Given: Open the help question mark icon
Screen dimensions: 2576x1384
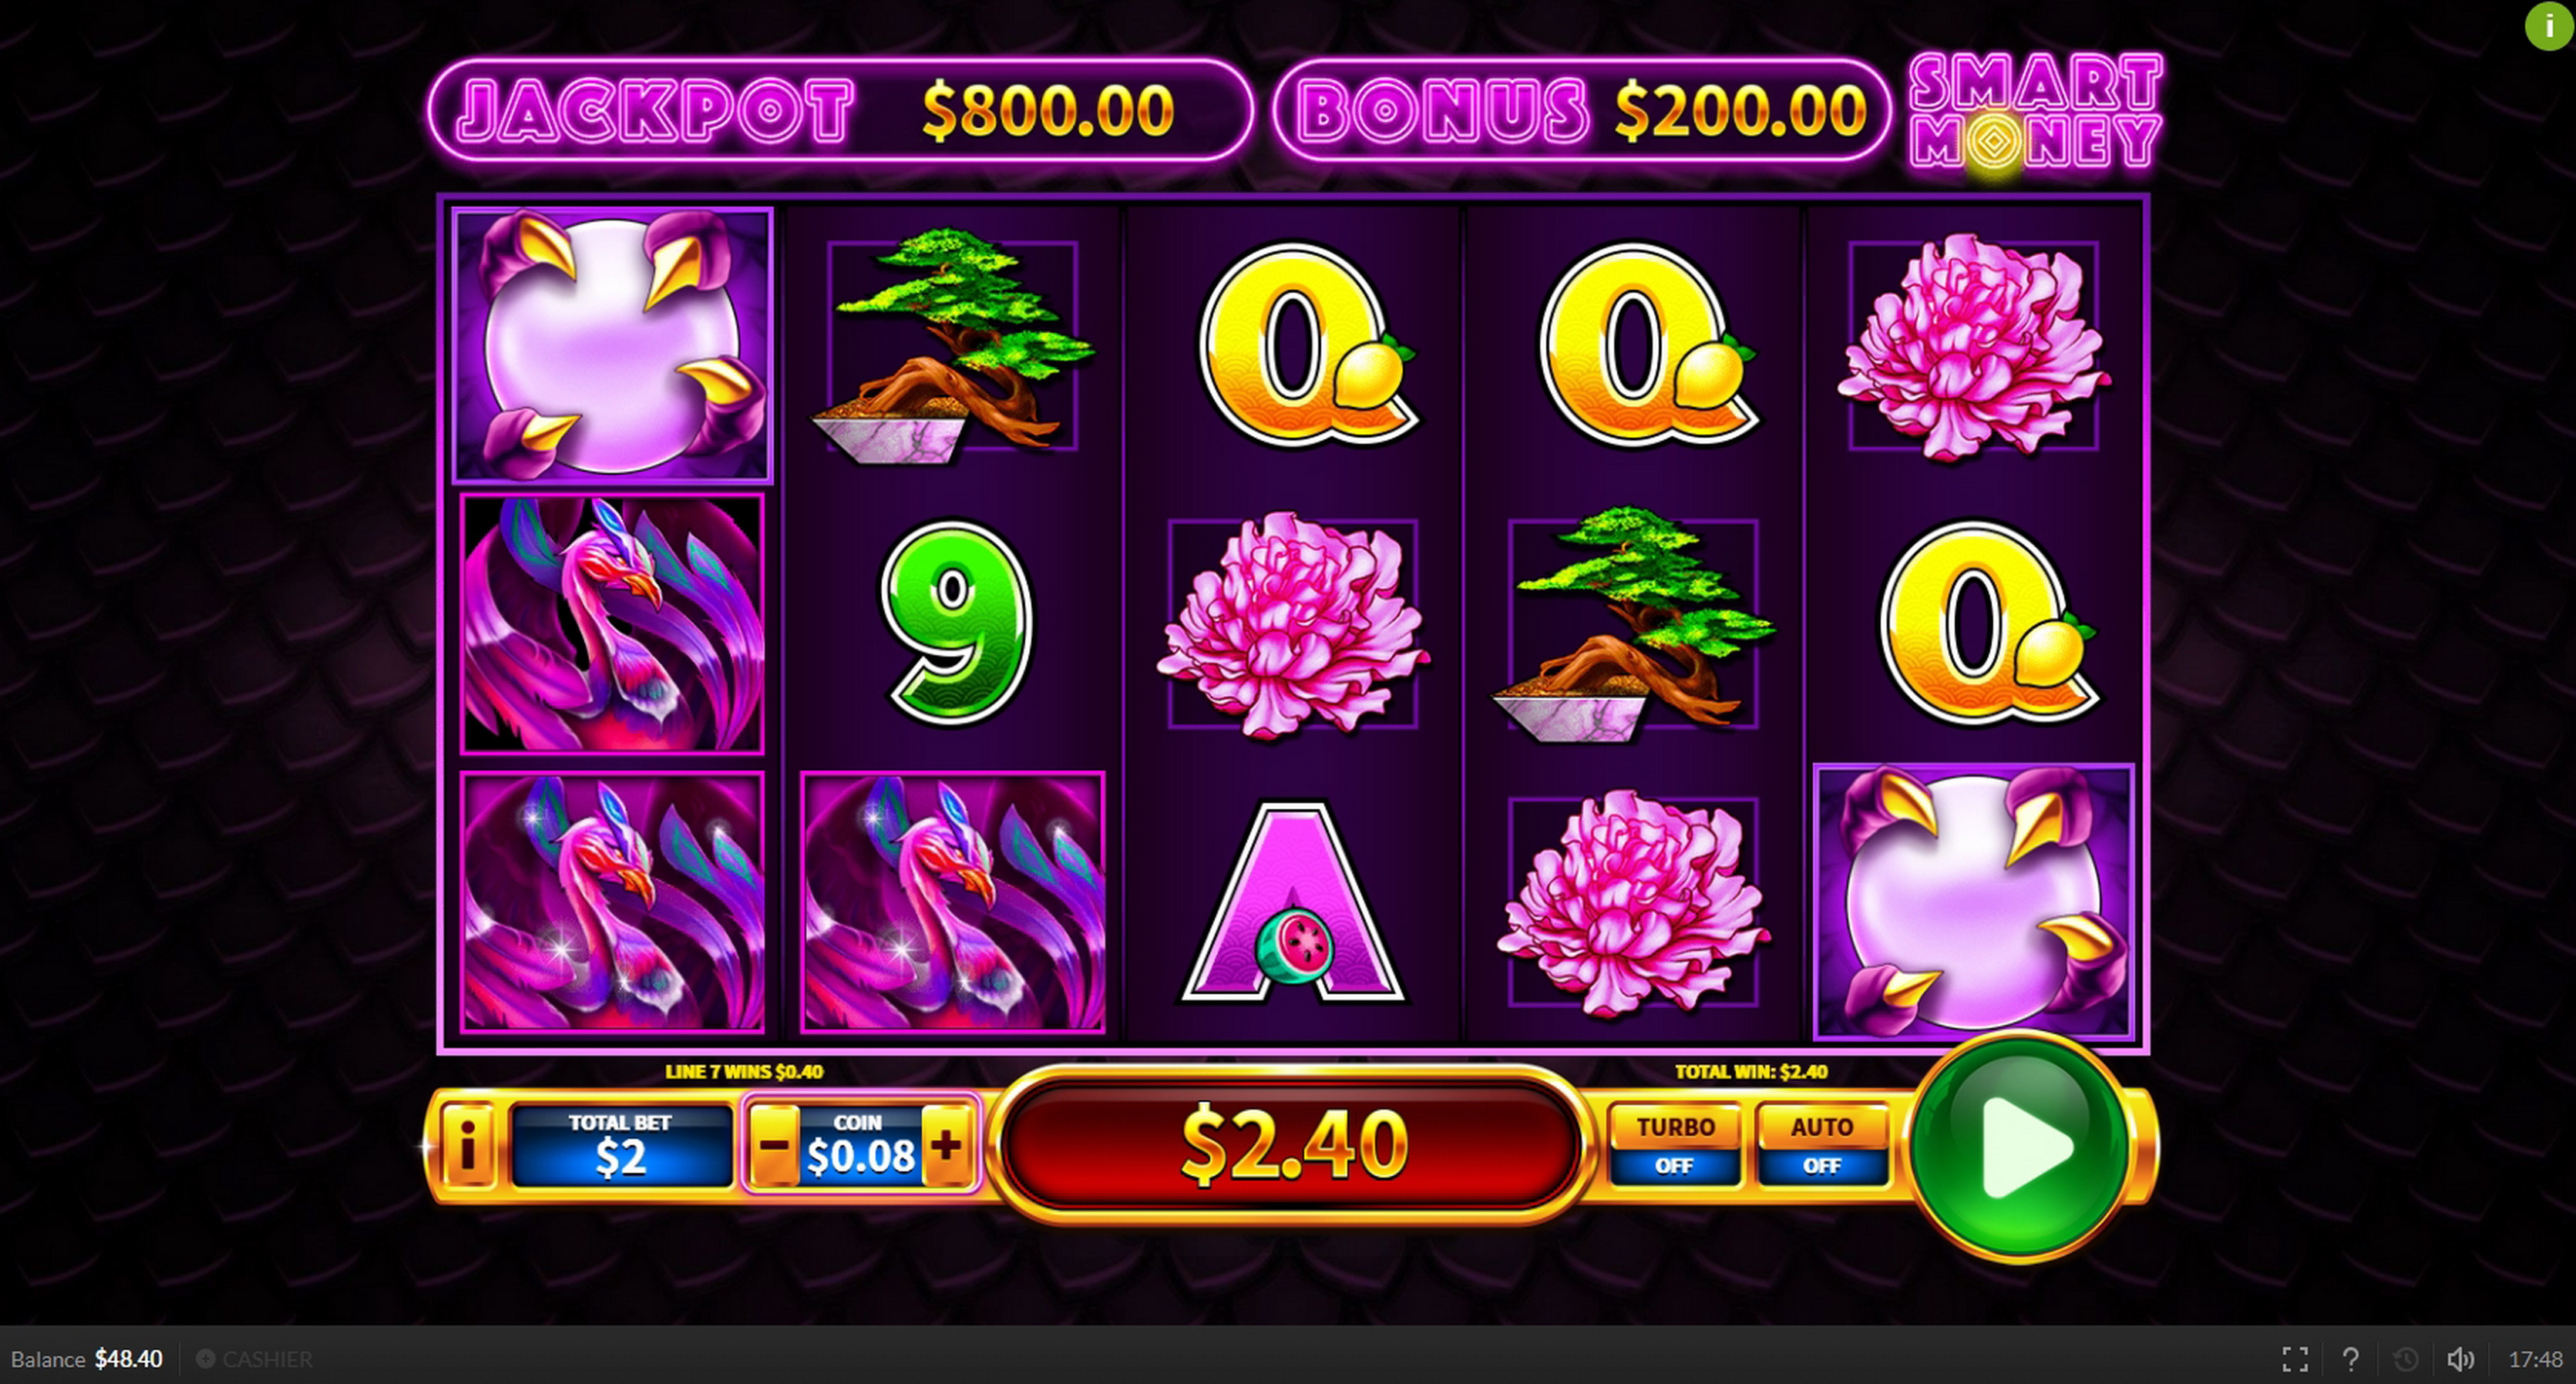Looking at the screenshot, I should pyautogui.click(x=2350, y=1359).
